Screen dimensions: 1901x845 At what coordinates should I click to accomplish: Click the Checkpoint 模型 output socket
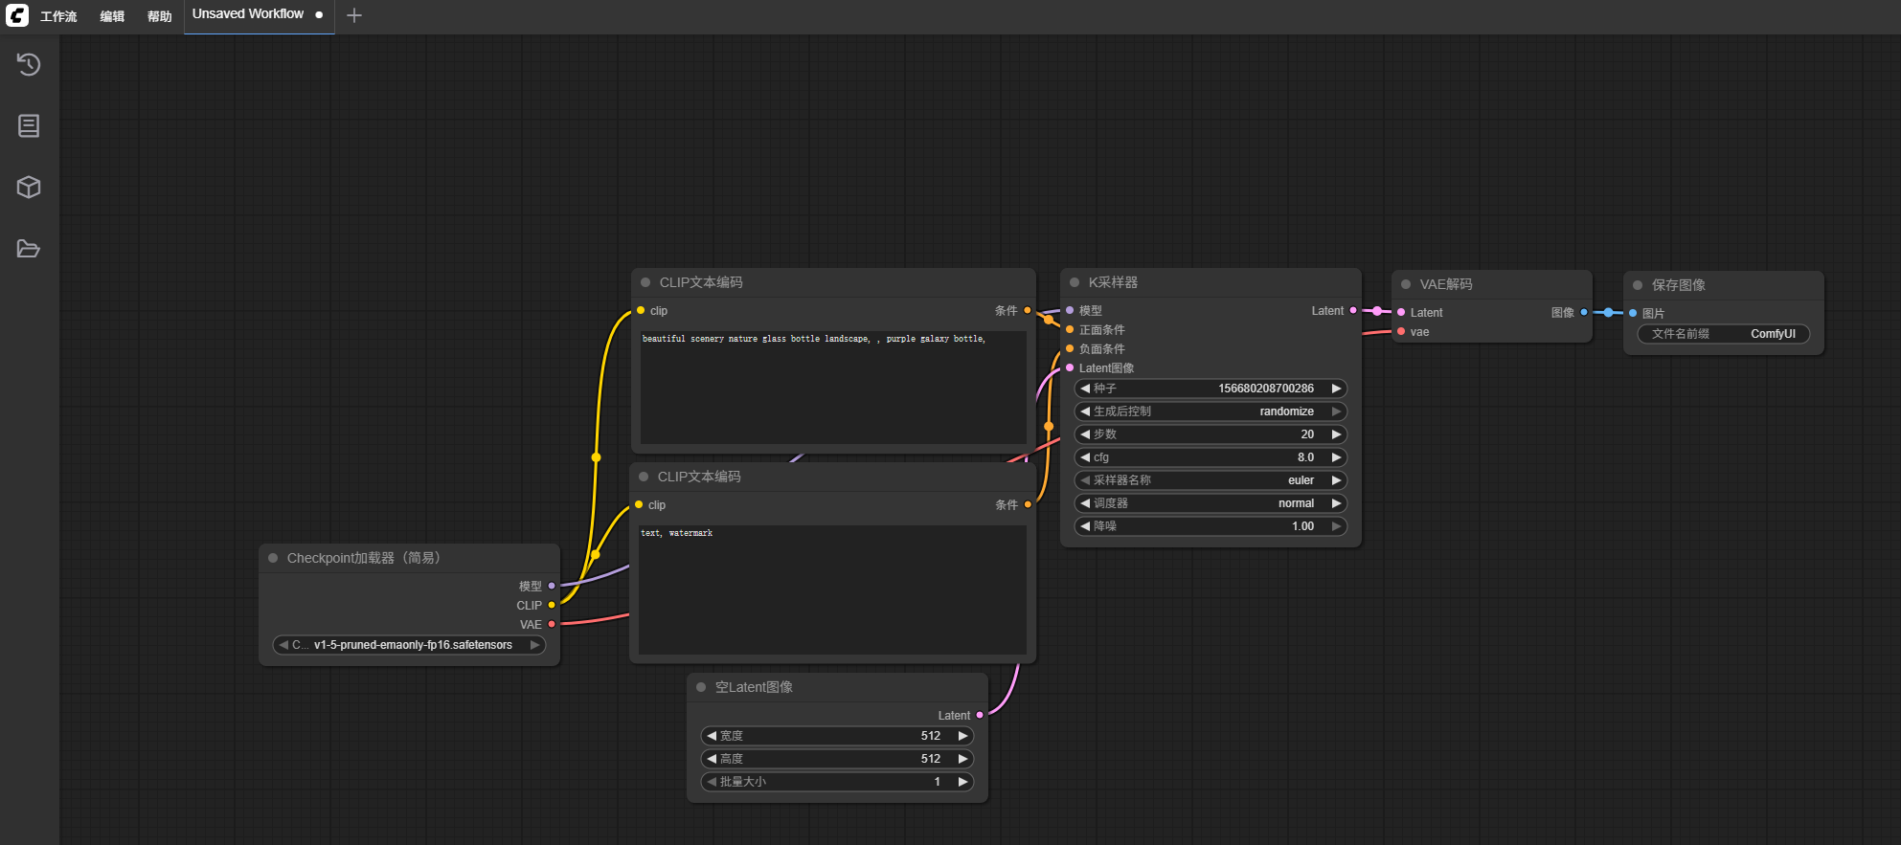552,586
